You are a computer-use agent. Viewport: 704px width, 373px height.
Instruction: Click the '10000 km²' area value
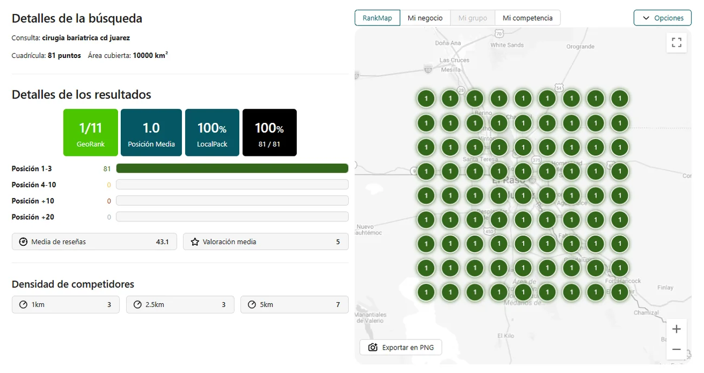[x=151, y=55]
